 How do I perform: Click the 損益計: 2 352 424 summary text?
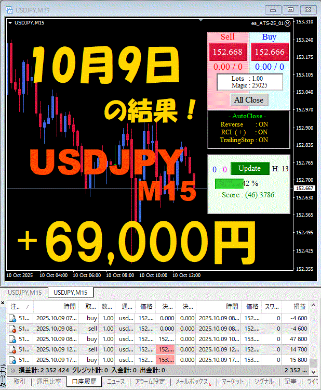44,370
